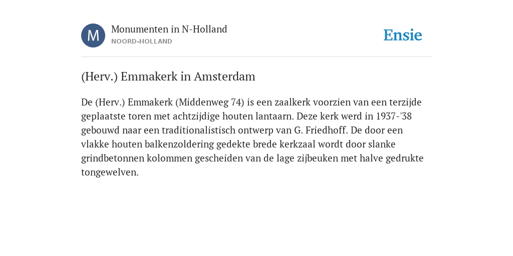This screenshot has width=513, height=256.
Task: Open the "Monumenten in N-Holland" source title
Action: coord(169,29)
